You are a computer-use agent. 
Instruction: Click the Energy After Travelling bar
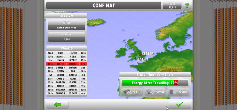click(x=155, y=83)
